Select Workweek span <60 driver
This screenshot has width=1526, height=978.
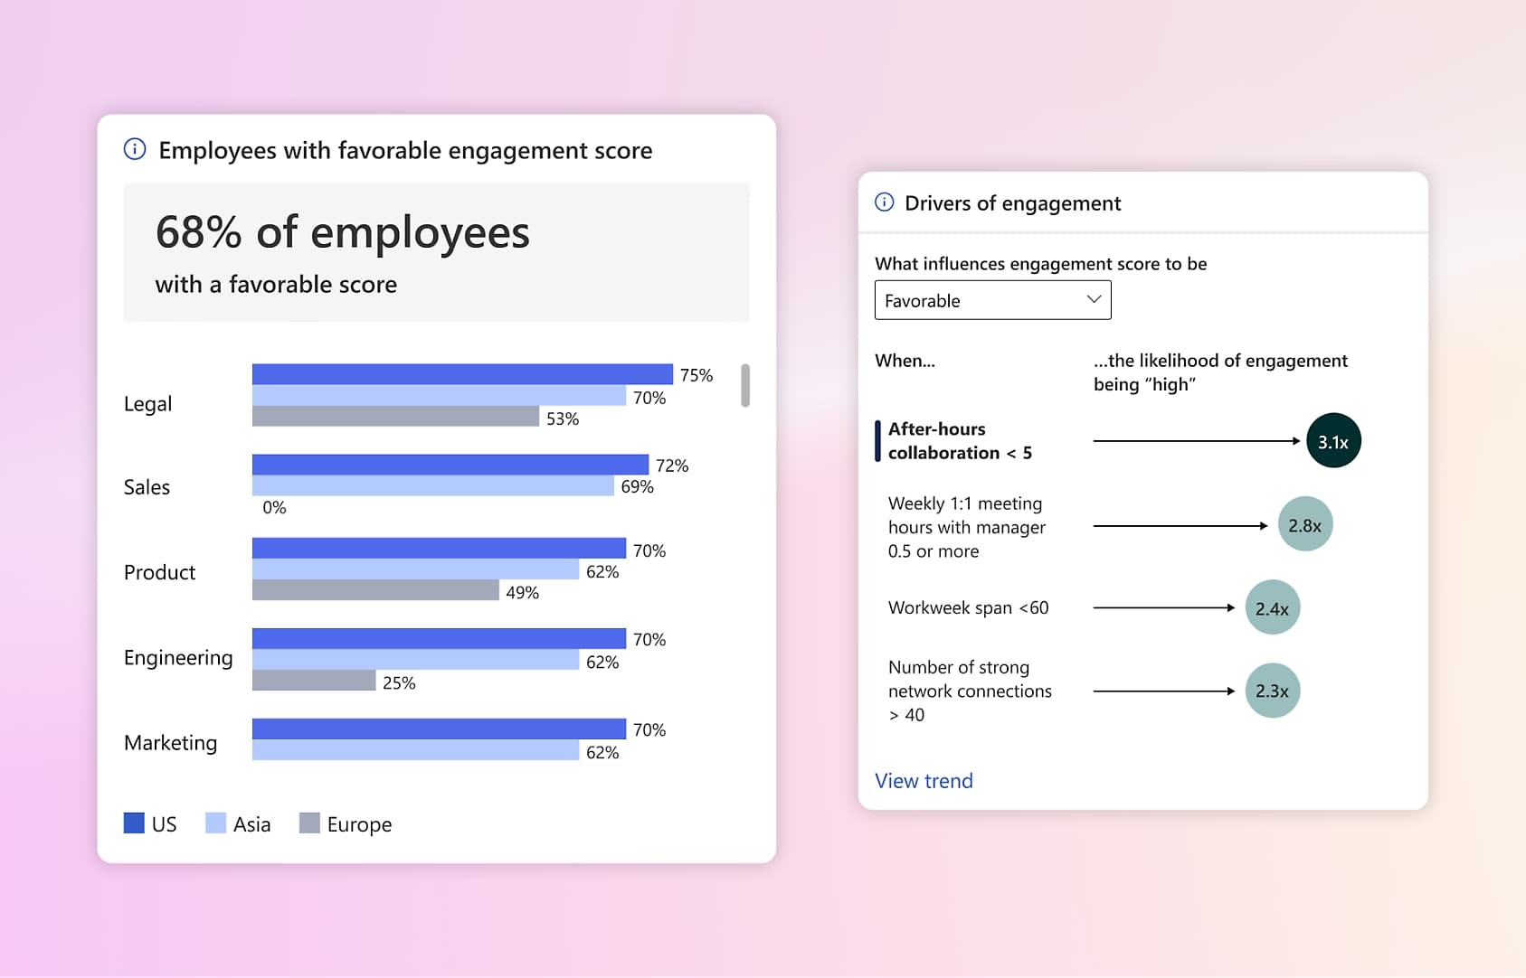[968, 607]
